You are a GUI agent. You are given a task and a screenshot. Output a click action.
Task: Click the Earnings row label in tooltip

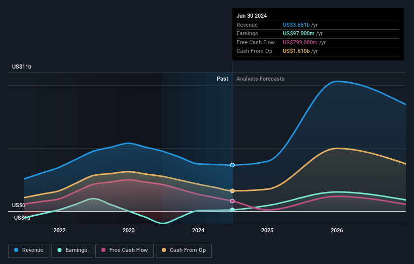pyautogui.click(x=247, y=33)
